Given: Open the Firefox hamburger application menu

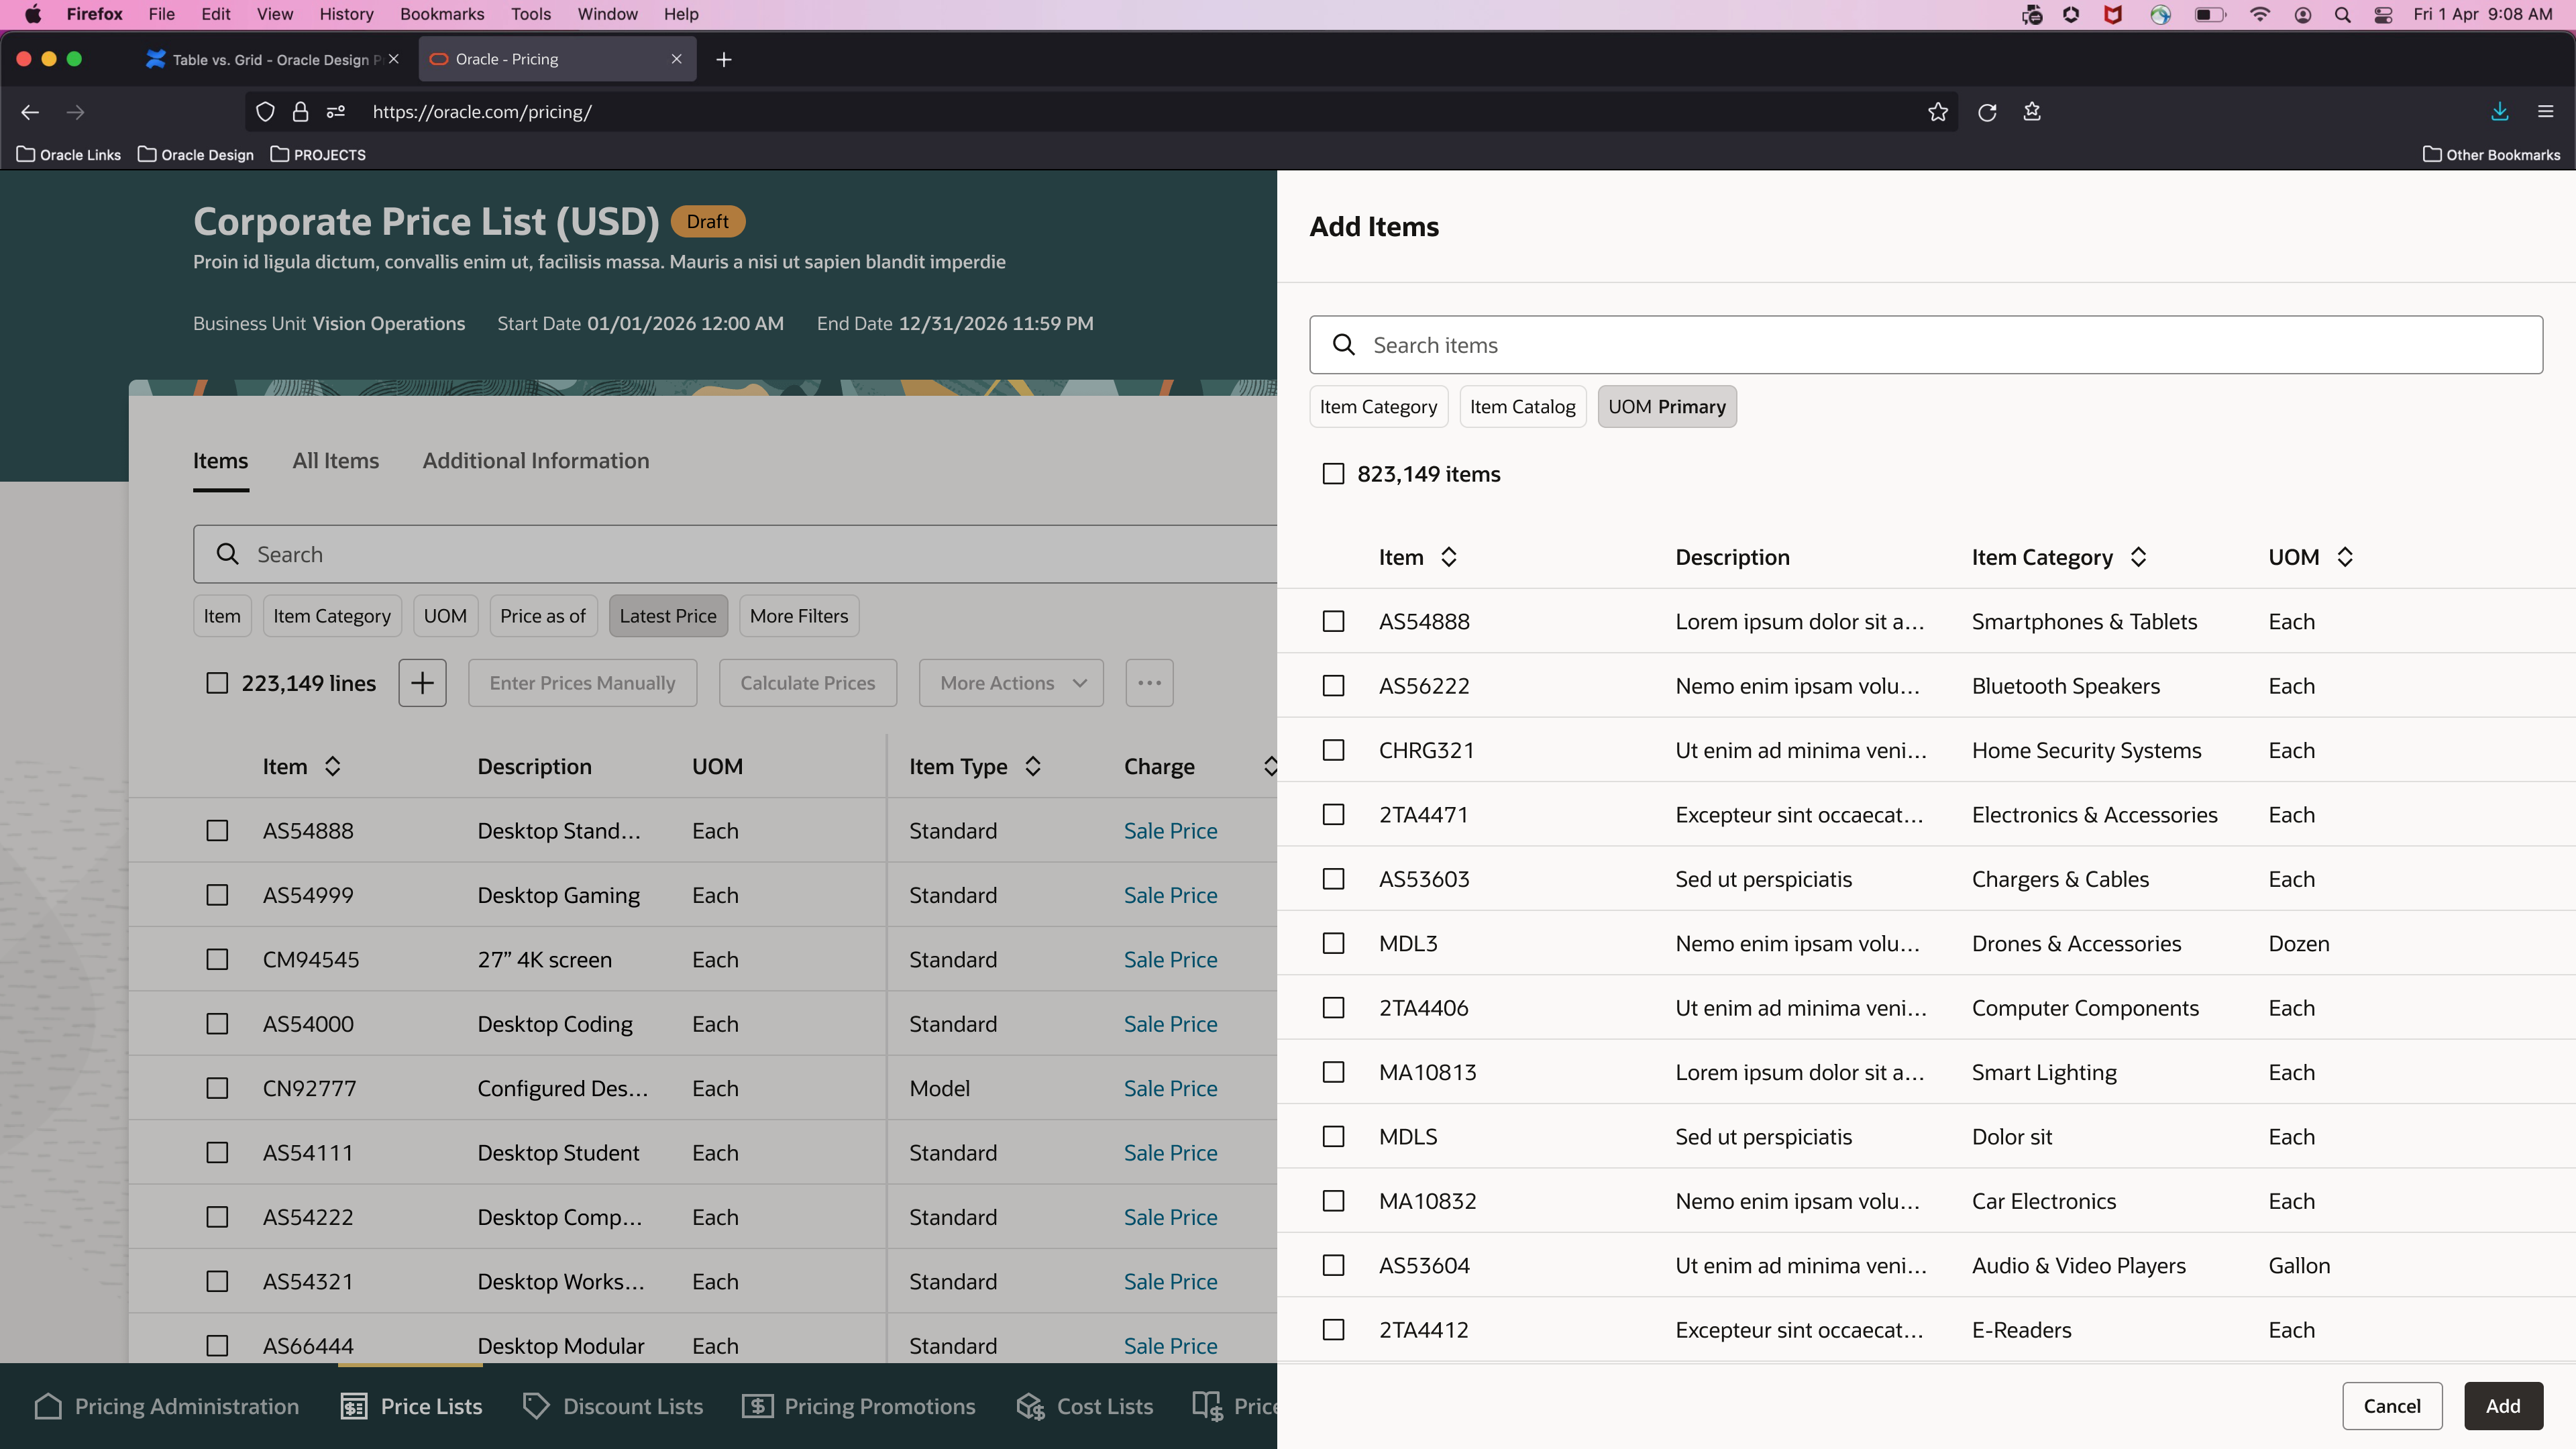Looking at the screenshot, I should [2546, 112].
